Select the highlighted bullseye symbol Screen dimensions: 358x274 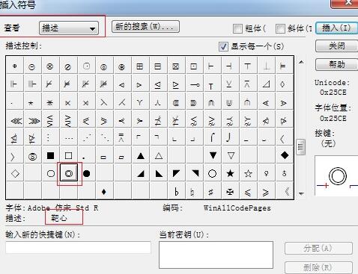[69, 173]
